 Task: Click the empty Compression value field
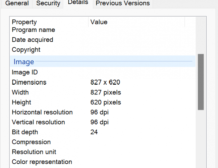point(134,142)
